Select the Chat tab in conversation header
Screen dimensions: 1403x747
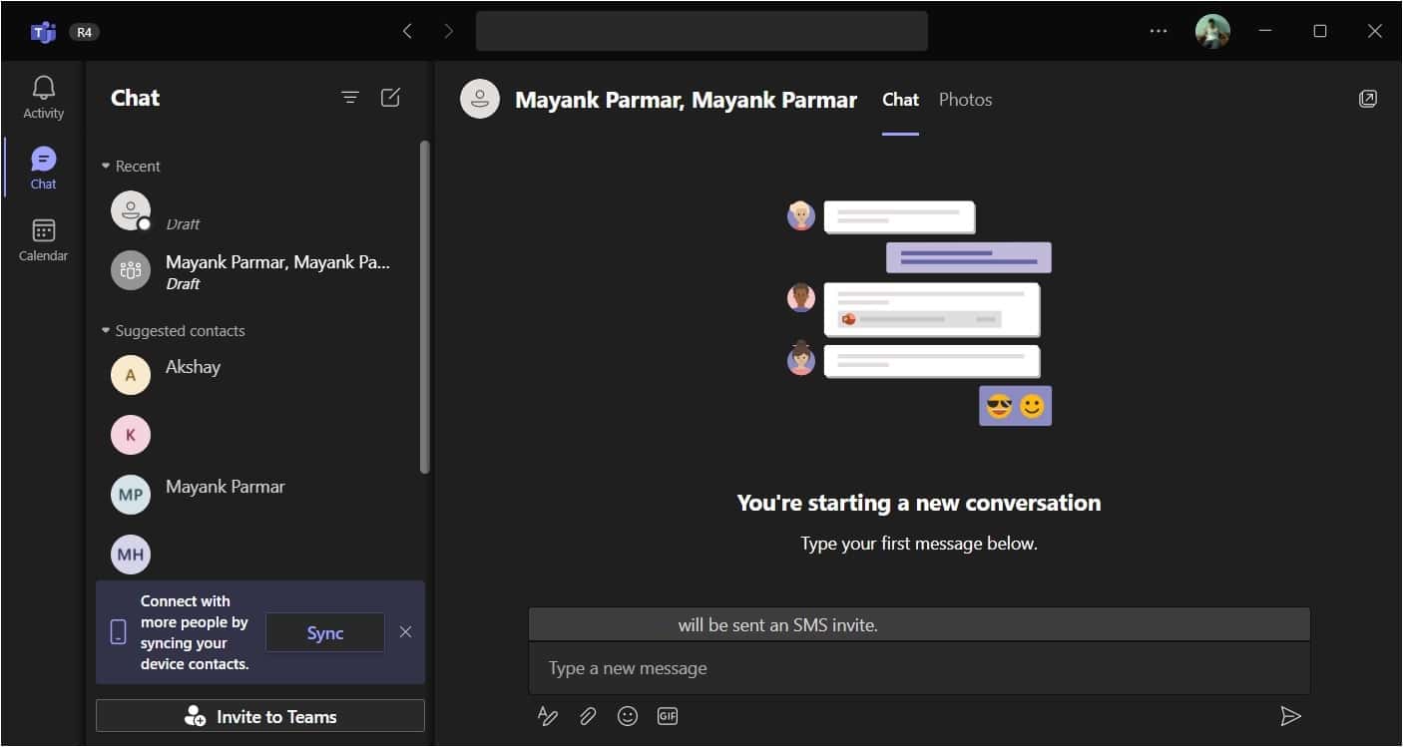tap(900, 100)
